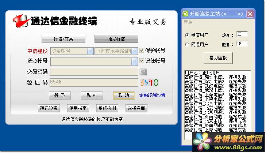The image size is (266, 153).
Task: Open the 上海市永嘉路 branch dropdown
Action: click(134, 51)
